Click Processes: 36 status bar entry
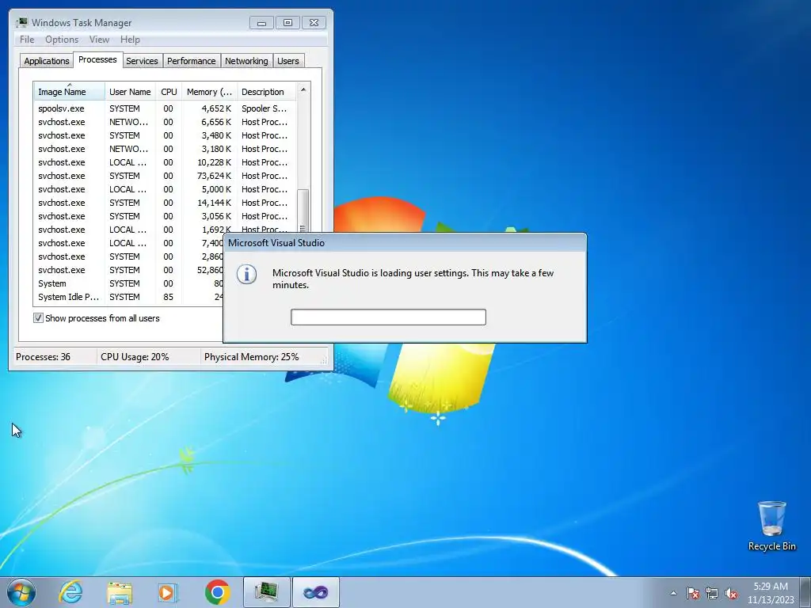This screenshot has height=608, width=811. pos(43,357)
